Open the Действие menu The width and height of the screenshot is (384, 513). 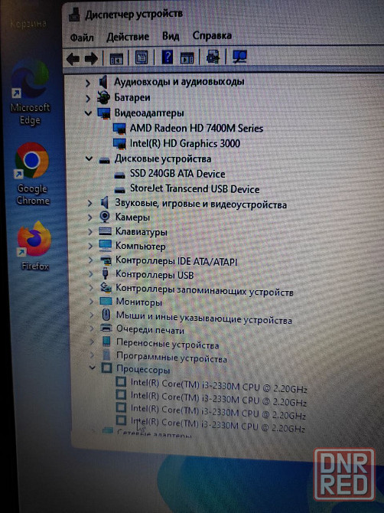(x=128, y=36)
